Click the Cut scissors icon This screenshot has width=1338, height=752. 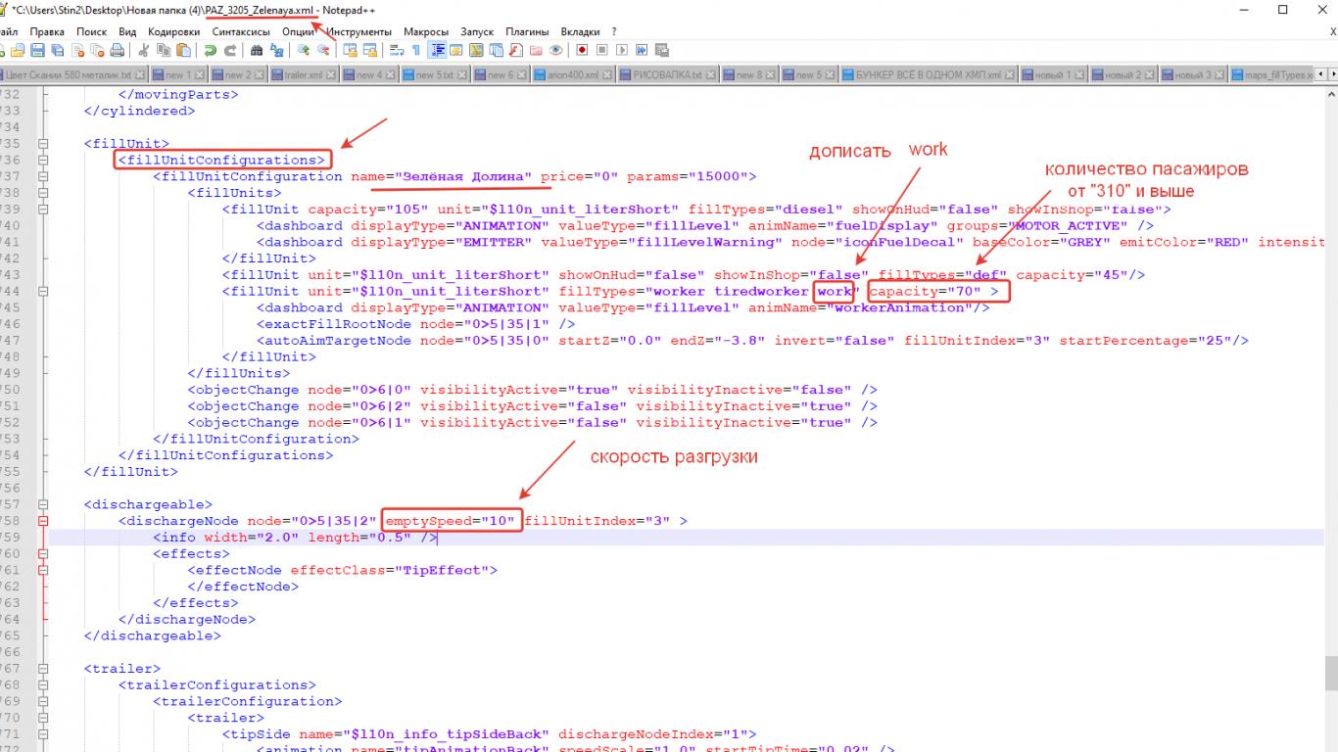(x=144, y=50)
